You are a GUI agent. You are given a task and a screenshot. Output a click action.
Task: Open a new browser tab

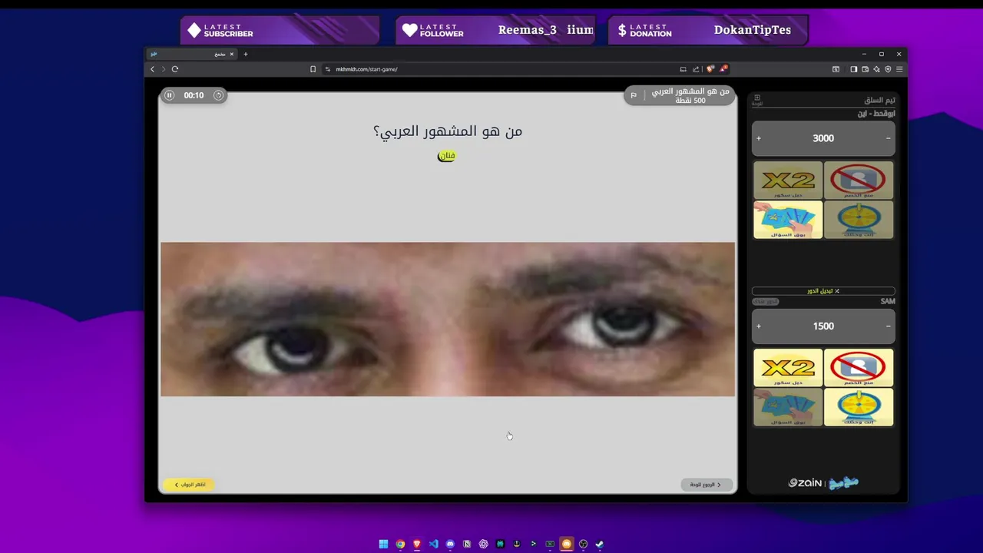coord(246,55)
